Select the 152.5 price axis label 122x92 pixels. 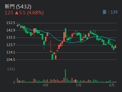pyautogui.click(x=11, y=23)
